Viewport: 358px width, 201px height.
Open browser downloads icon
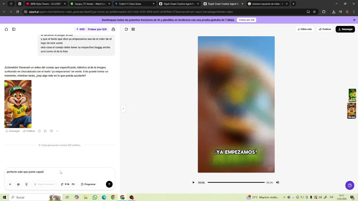[334, 12]
